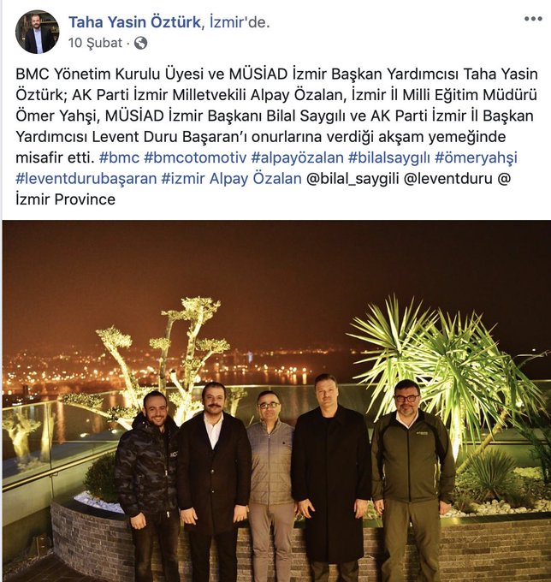Open the #ömeryahşi hashtag

(x=476, y=157)
